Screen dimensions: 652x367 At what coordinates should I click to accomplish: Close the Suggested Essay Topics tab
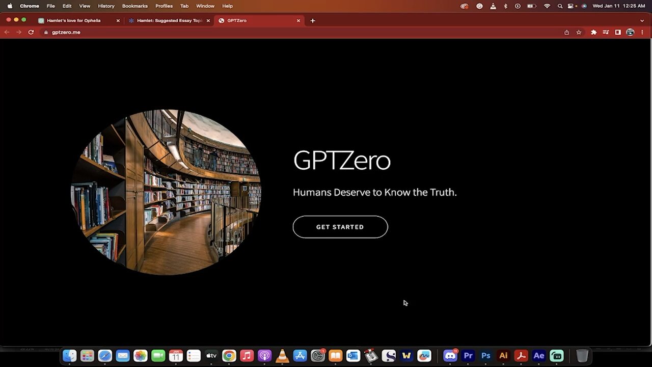coord(208,20)
